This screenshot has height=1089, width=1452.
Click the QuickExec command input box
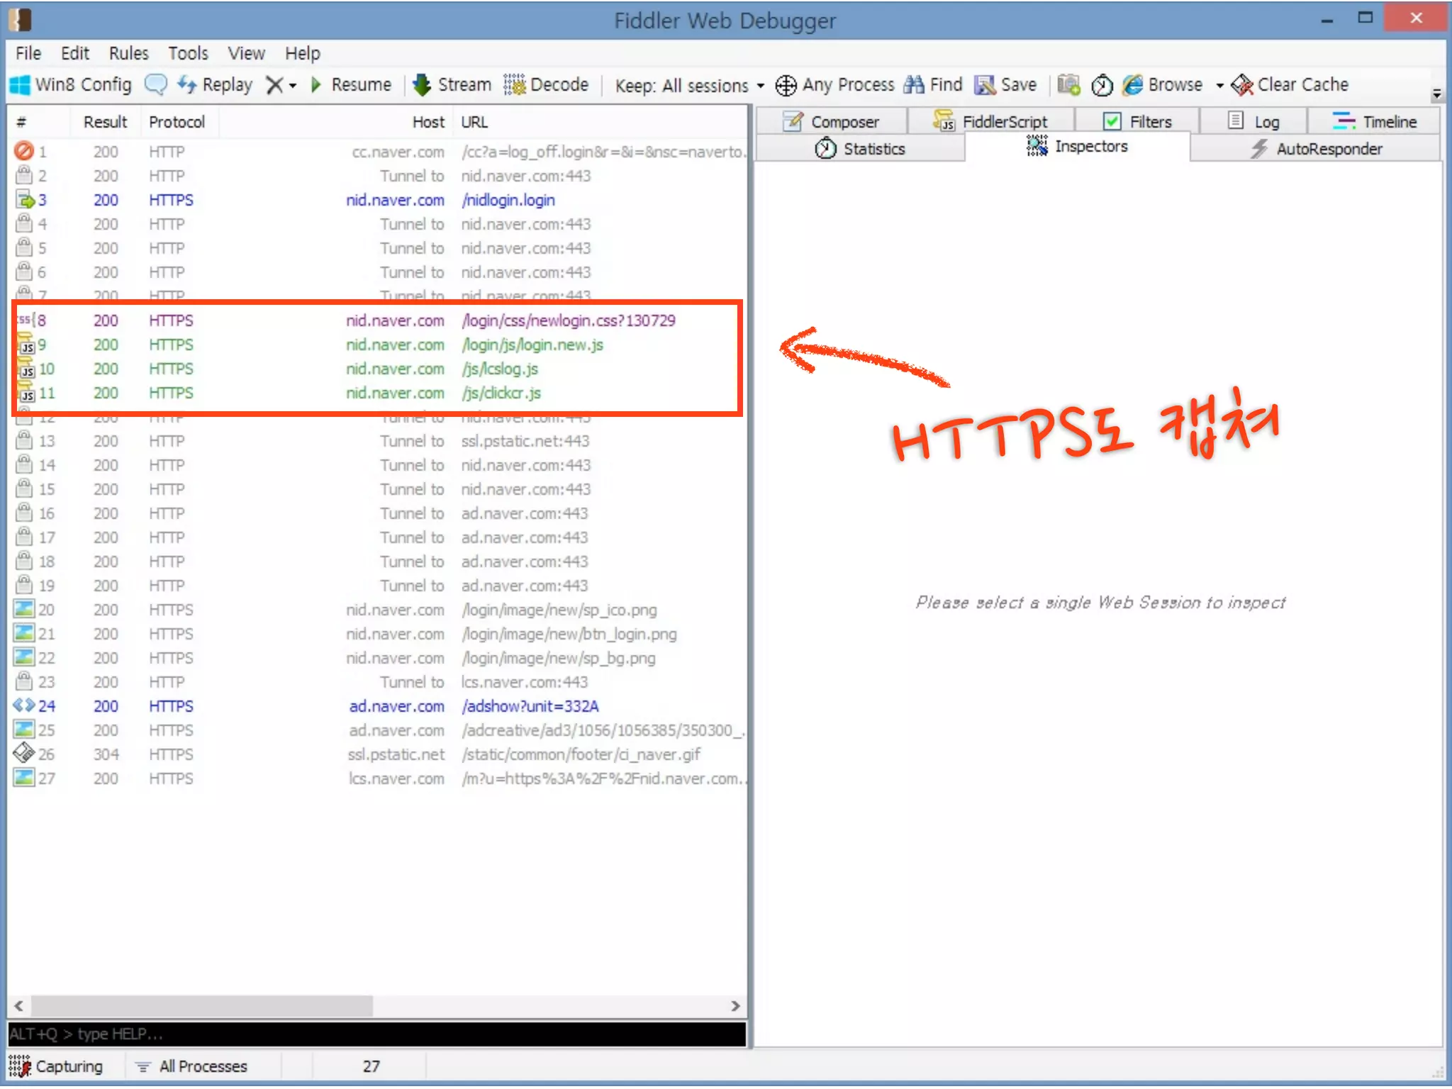376,1034
